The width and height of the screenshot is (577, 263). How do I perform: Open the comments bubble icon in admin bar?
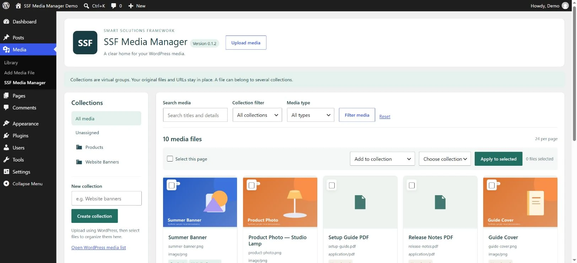114,6
